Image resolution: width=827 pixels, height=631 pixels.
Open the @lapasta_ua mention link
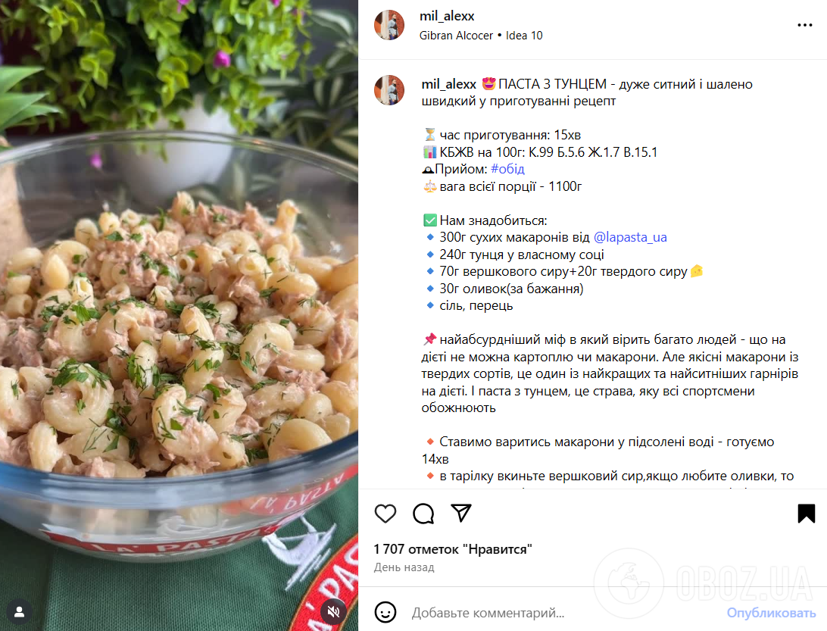(630, 237)
